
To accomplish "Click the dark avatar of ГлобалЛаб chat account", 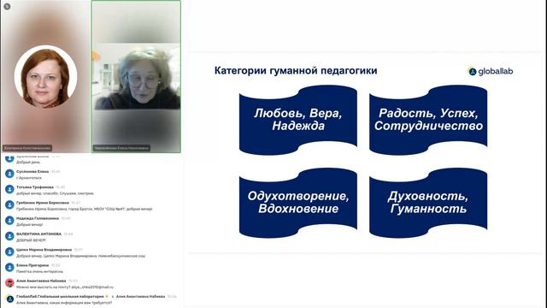I will tap(9, 299).
